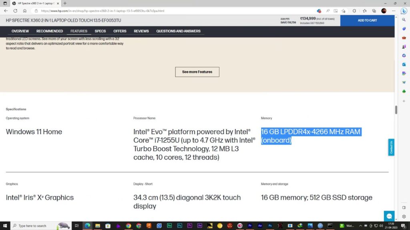Screen dimensions: 410x230
Task: Open Microsoft Edge on taskbar
Action: point(87,226)
